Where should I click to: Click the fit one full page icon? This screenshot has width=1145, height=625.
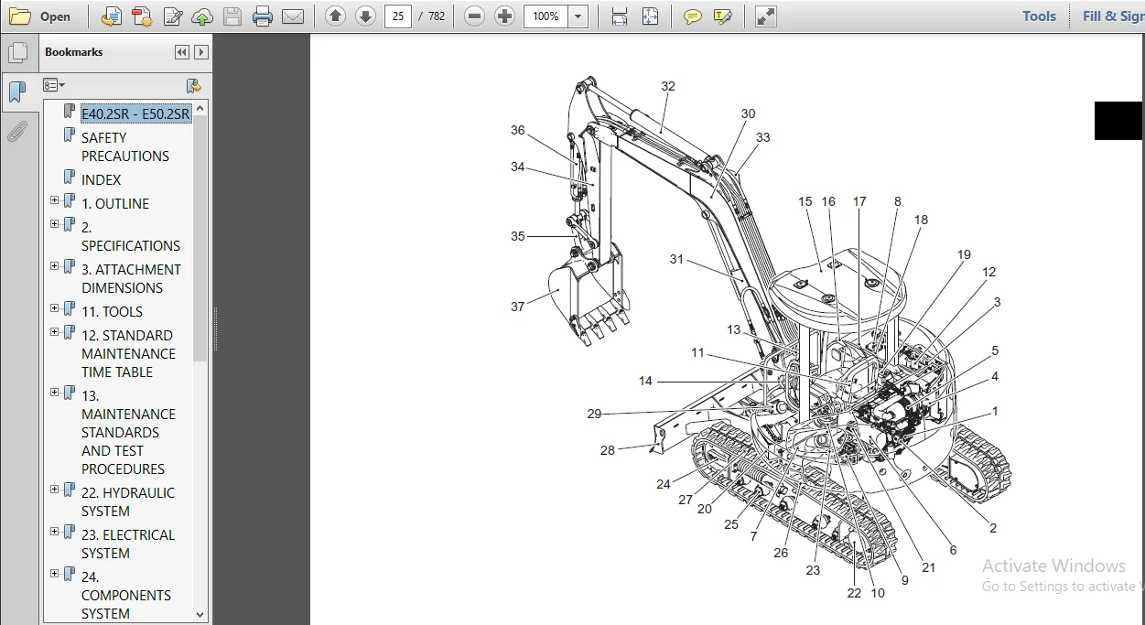pos(650,16)
